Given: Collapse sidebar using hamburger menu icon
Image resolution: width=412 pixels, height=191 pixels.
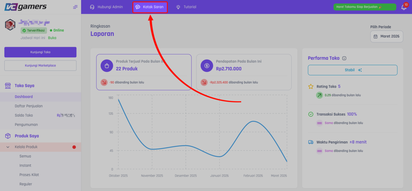Looking at the screenshot, I should pos(75,7).
